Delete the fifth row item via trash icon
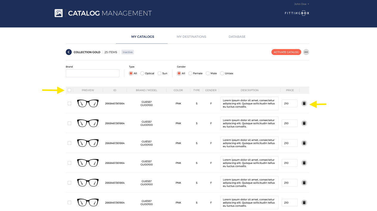 (304, 183)
